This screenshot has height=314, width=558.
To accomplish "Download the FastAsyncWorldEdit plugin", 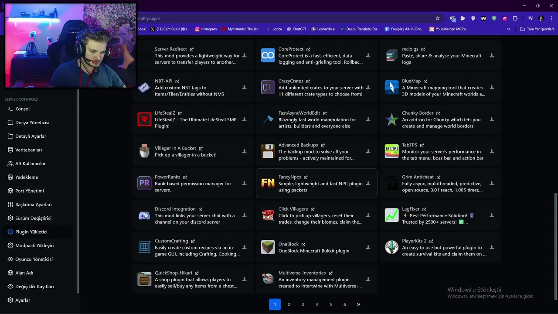I will point(368,119).
